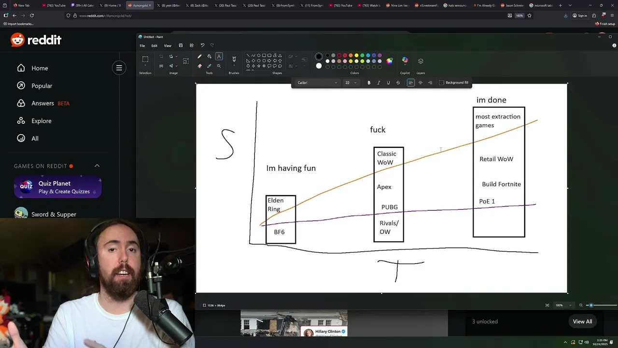Switch to the New Tab browser tab
The width and height of the screenshot is (618, 348).
pos(24,5)
